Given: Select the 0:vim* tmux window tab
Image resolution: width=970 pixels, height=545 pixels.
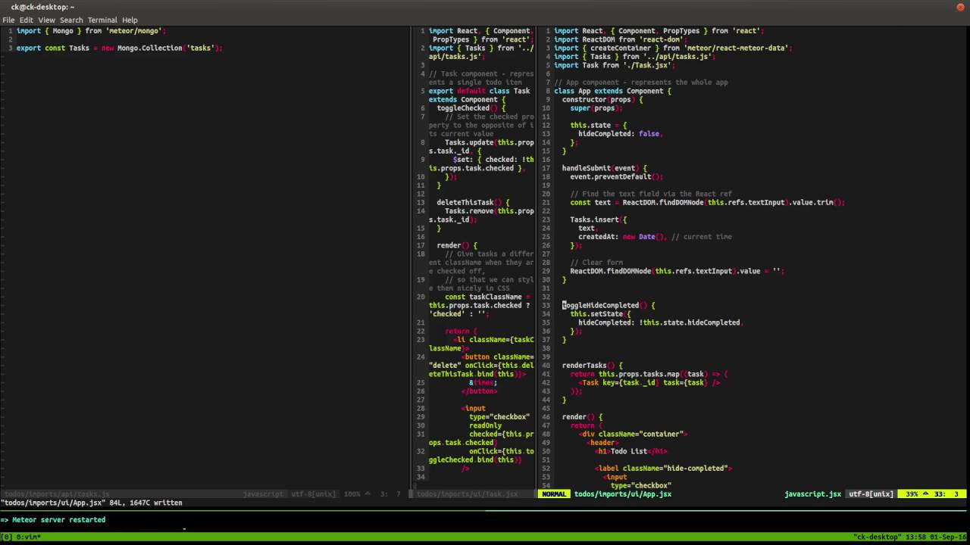Looking at the screenshot, I should pyautogui.click(x=27, y=537).
